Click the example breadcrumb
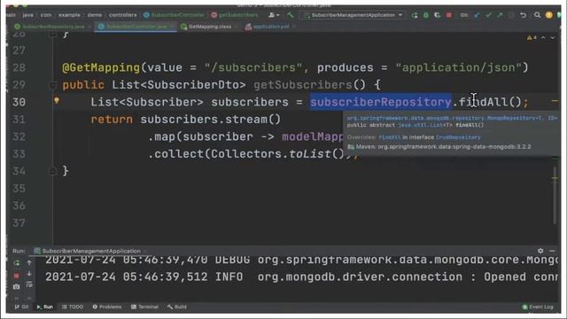 click(69, 15)
